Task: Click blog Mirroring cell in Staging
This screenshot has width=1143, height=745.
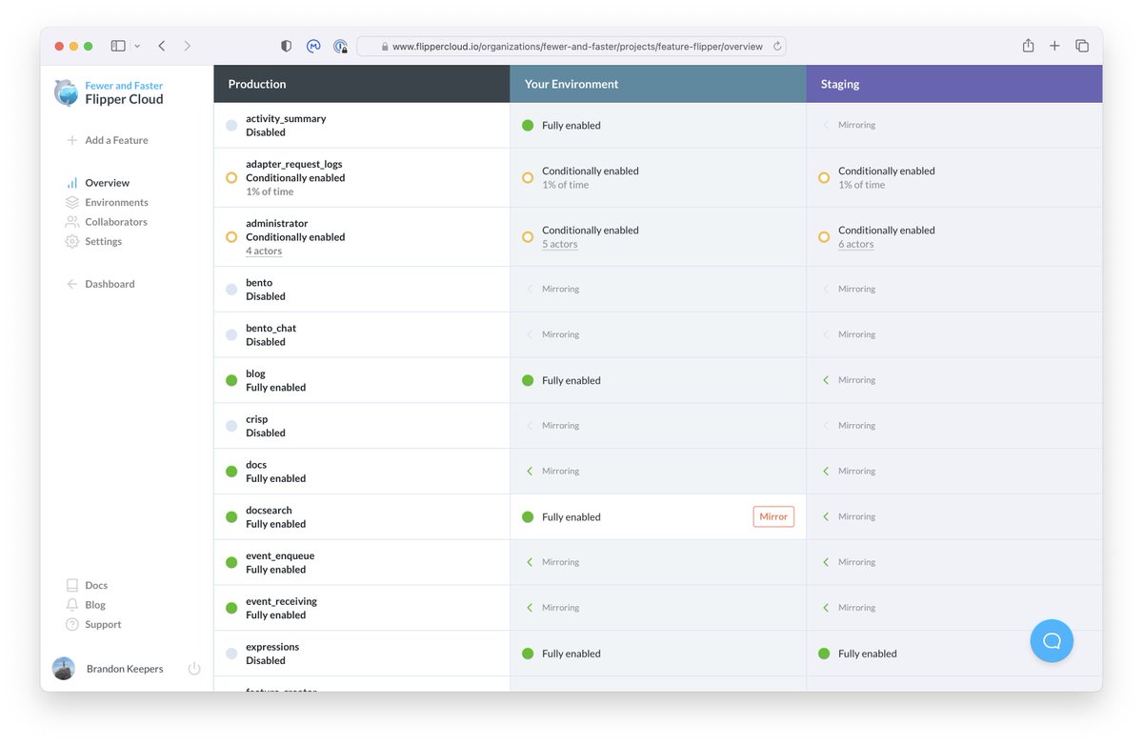Action: [x=954, y=380]
